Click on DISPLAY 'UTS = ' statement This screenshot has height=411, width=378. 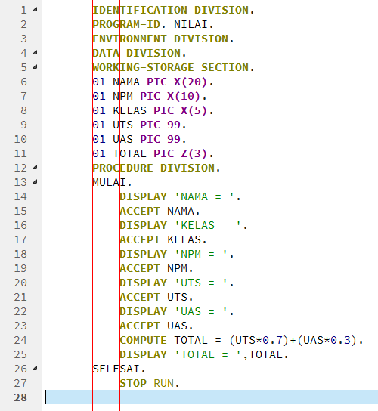(x=177, y=283)
